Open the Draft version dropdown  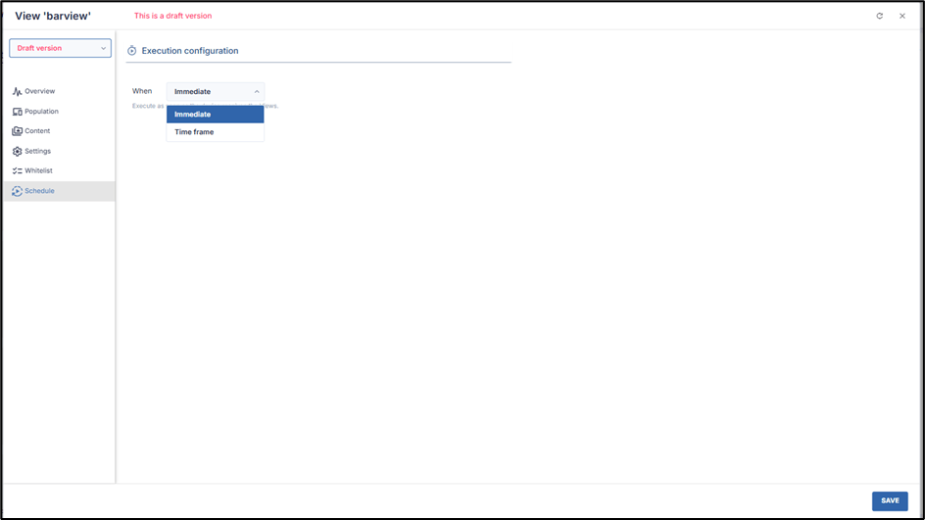coord(60,48)
